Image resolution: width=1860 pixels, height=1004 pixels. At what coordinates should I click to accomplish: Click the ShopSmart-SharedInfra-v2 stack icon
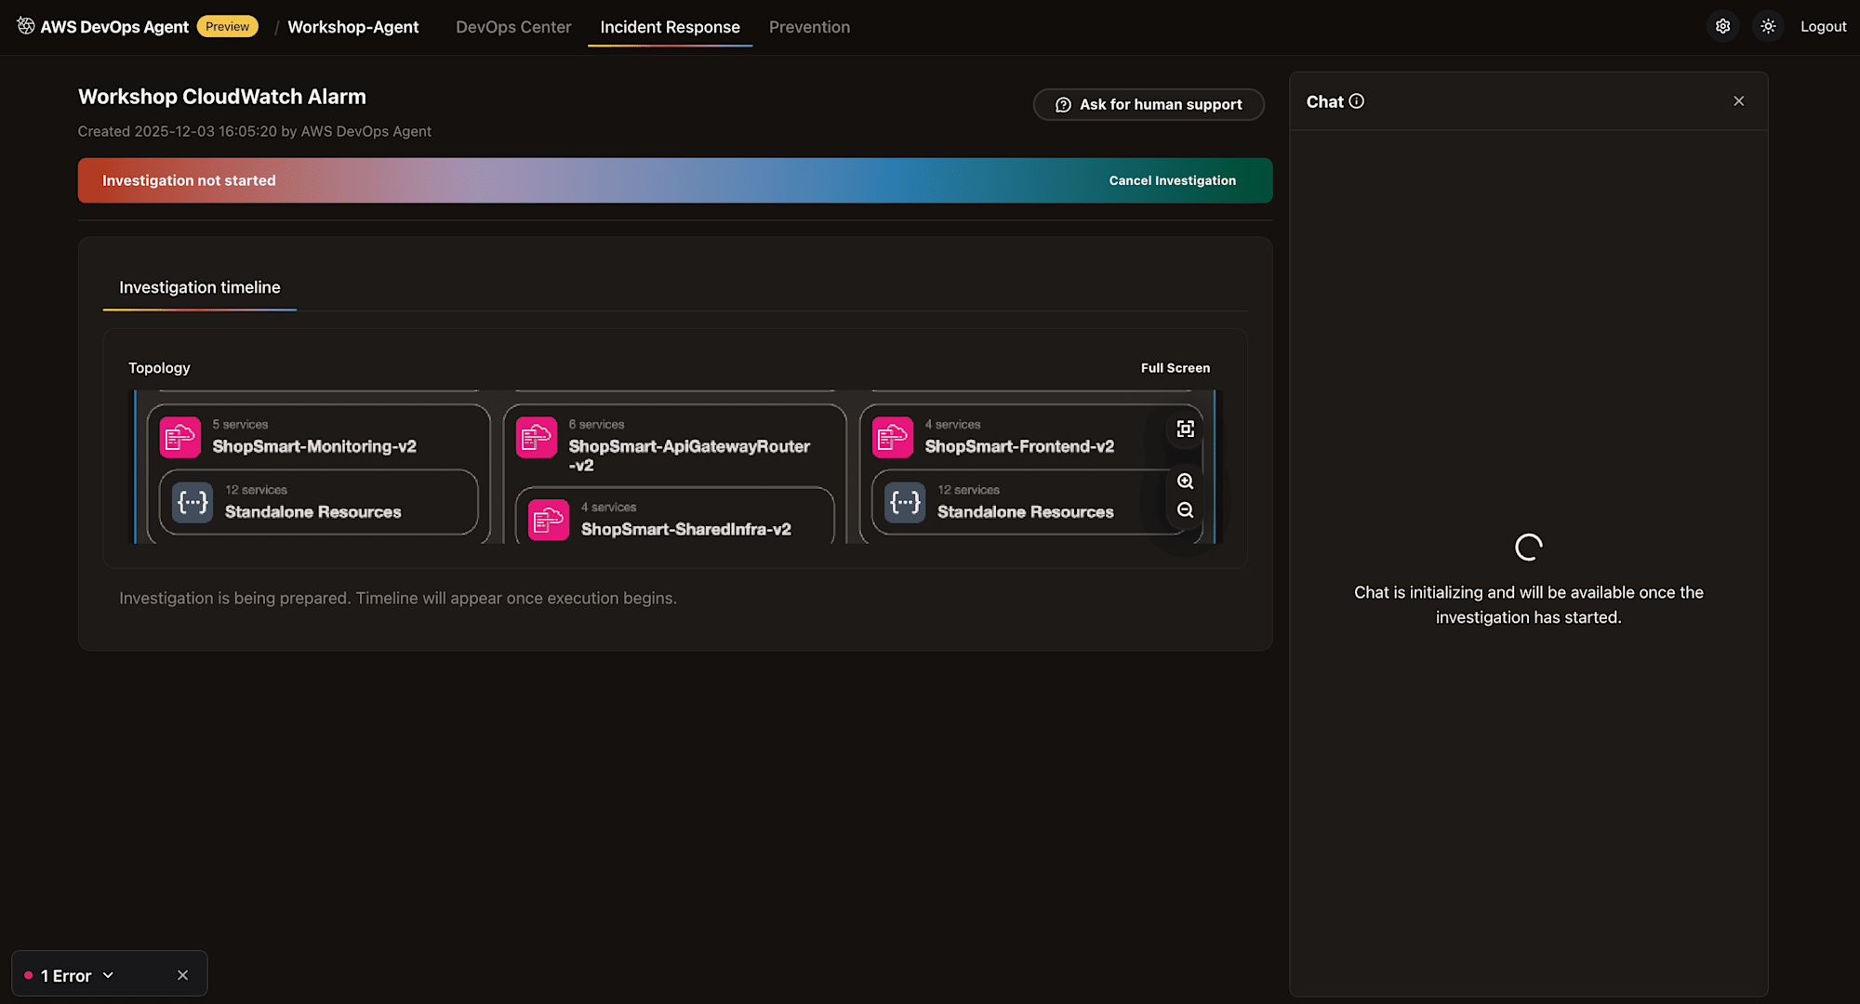[x=549, y=520]
